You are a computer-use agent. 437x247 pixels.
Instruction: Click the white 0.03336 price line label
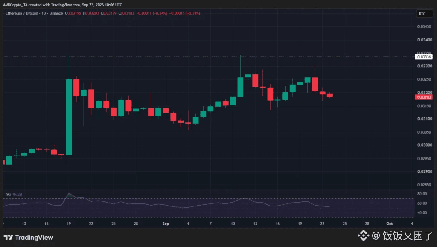coord(424,57)
